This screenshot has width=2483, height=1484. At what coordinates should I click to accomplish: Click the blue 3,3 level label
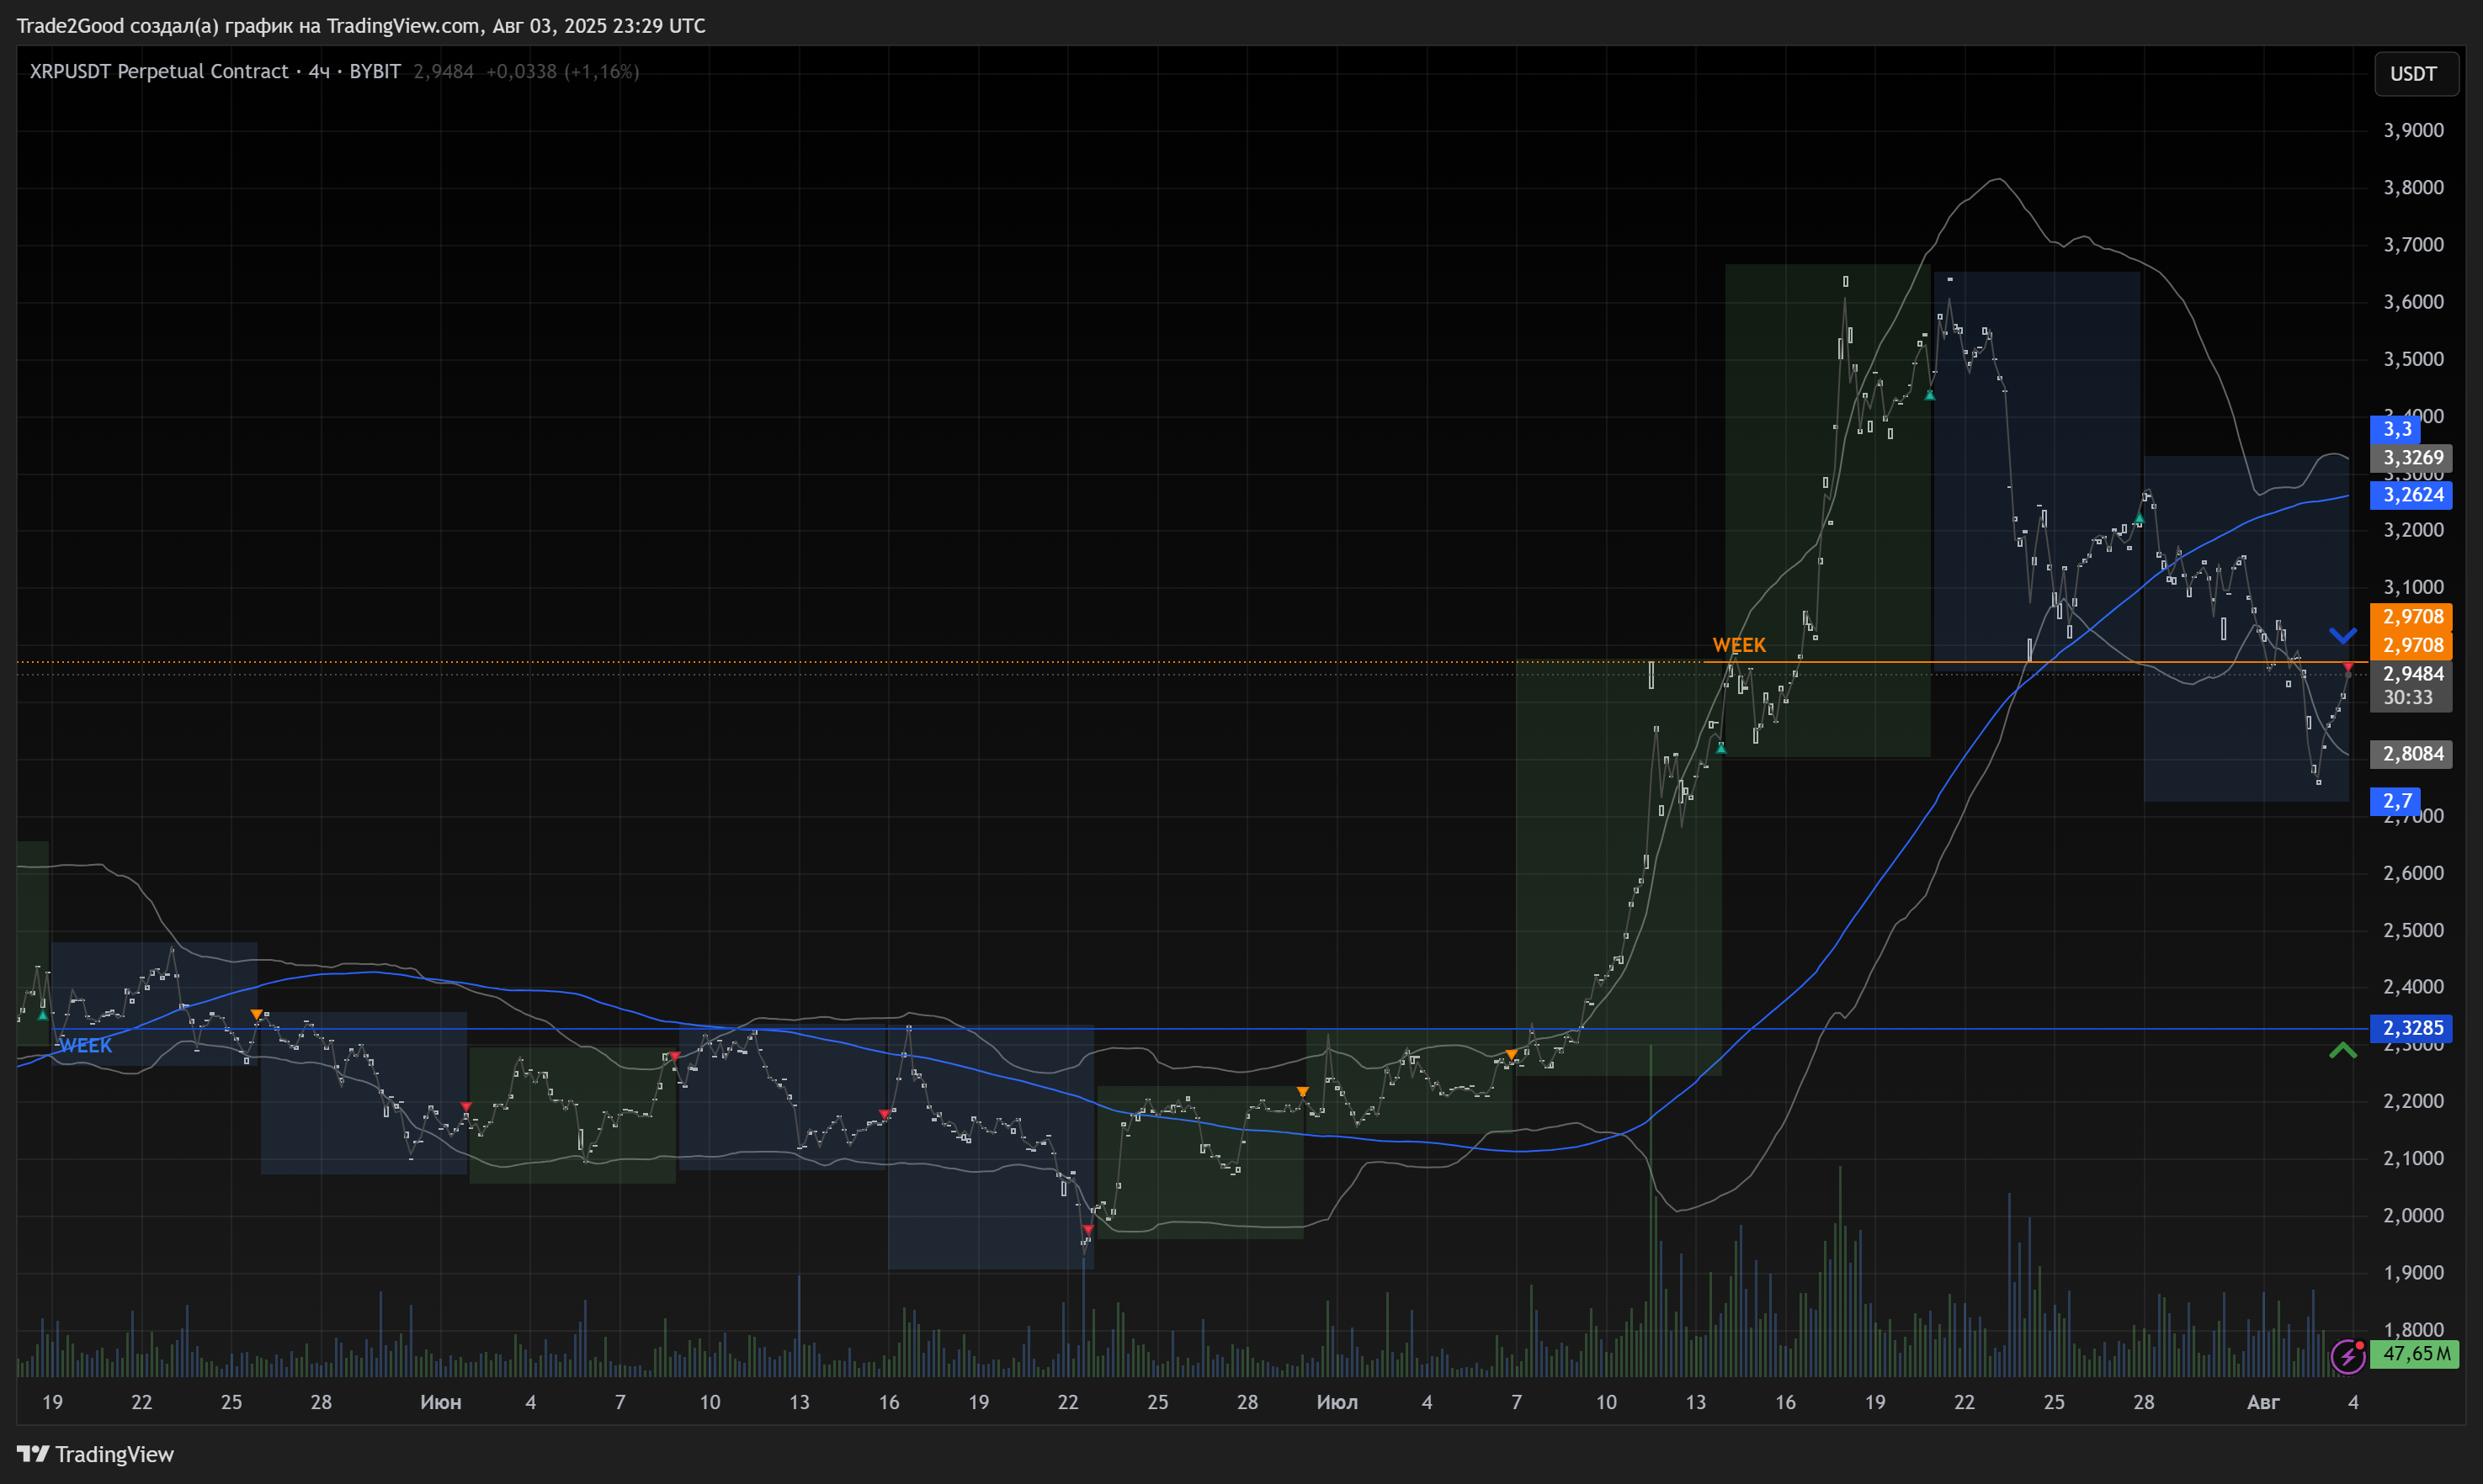click(2396, 429)
